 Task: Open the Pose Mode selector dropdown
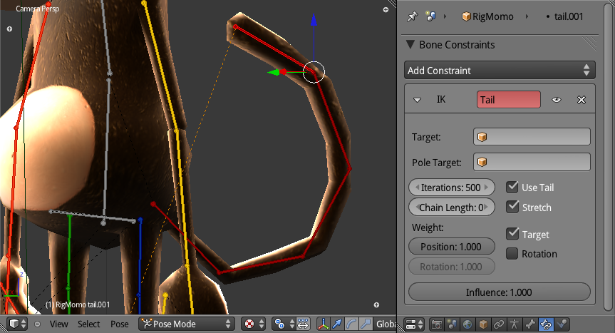[186, 324]
